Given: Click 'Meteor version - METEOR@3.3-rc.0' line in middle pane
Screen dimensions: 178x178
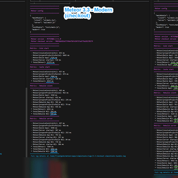Looking at the screenshot, I should (46, 39).
